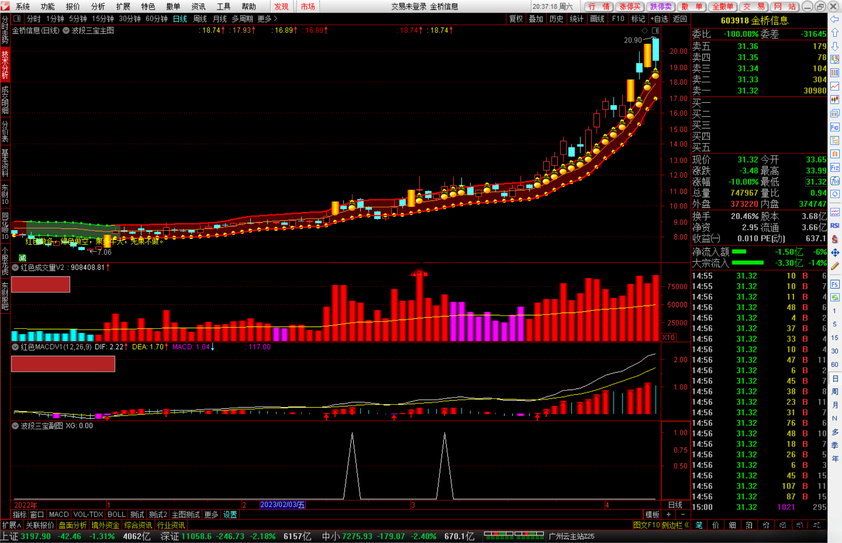The width and height of the screenshot is (842, 543).
Task: Expand the 更多 periods chevron
Action: click(x=275, y=19)
